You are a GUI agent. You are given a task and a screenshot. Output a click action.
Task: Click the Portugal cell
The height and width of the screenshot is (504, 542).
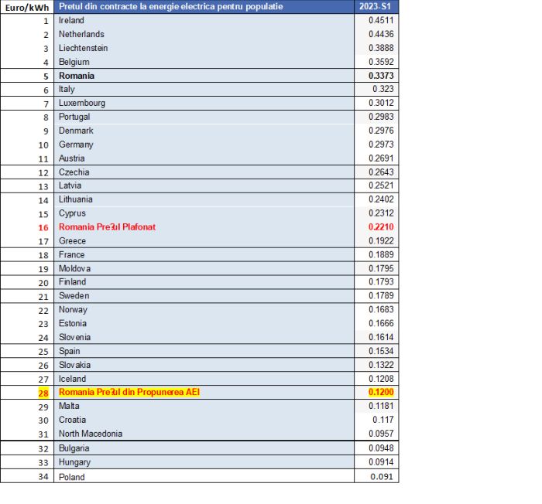click(204, 117)
